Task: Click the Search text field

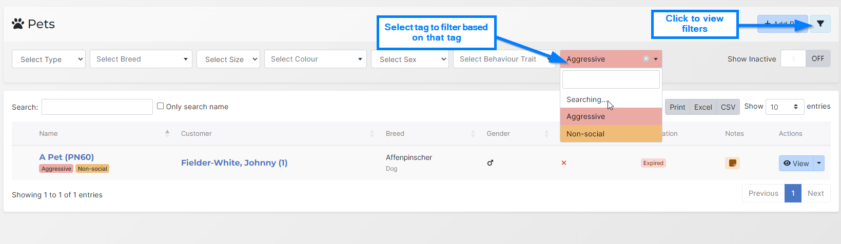Action: (97, 107)
